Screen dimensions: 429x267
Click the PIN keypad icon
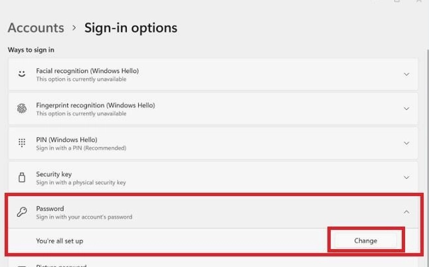click(x=22, y=143)
